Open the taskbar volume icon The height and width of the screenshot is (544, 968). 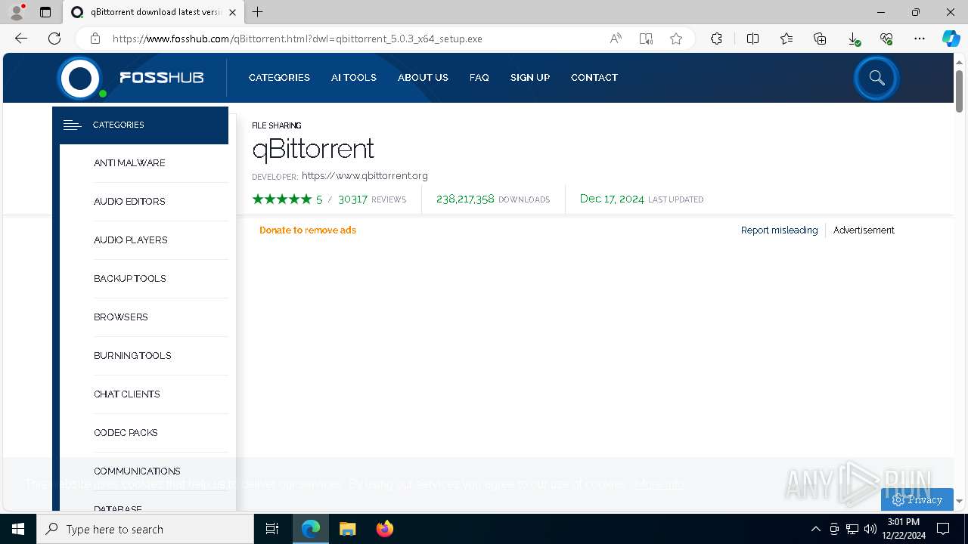(870, 529)
